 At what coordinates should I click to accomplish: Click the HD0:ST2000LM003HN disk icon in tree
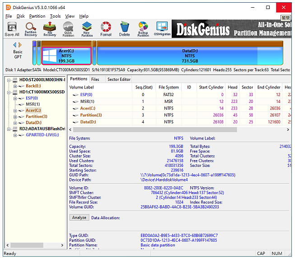tap(15, 80)
